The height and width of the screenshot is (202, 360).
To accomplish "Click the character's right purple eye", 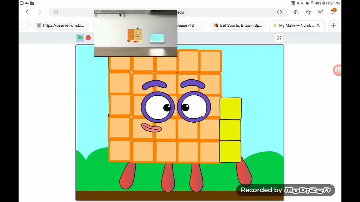I will click(x=194, y=107).
